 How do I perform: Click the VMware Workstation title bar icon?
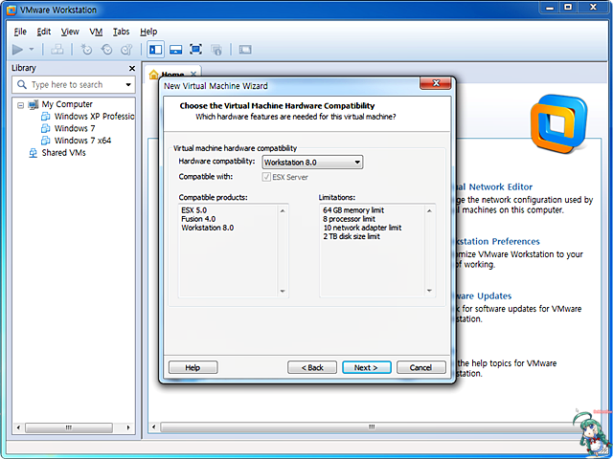[11, 11]
